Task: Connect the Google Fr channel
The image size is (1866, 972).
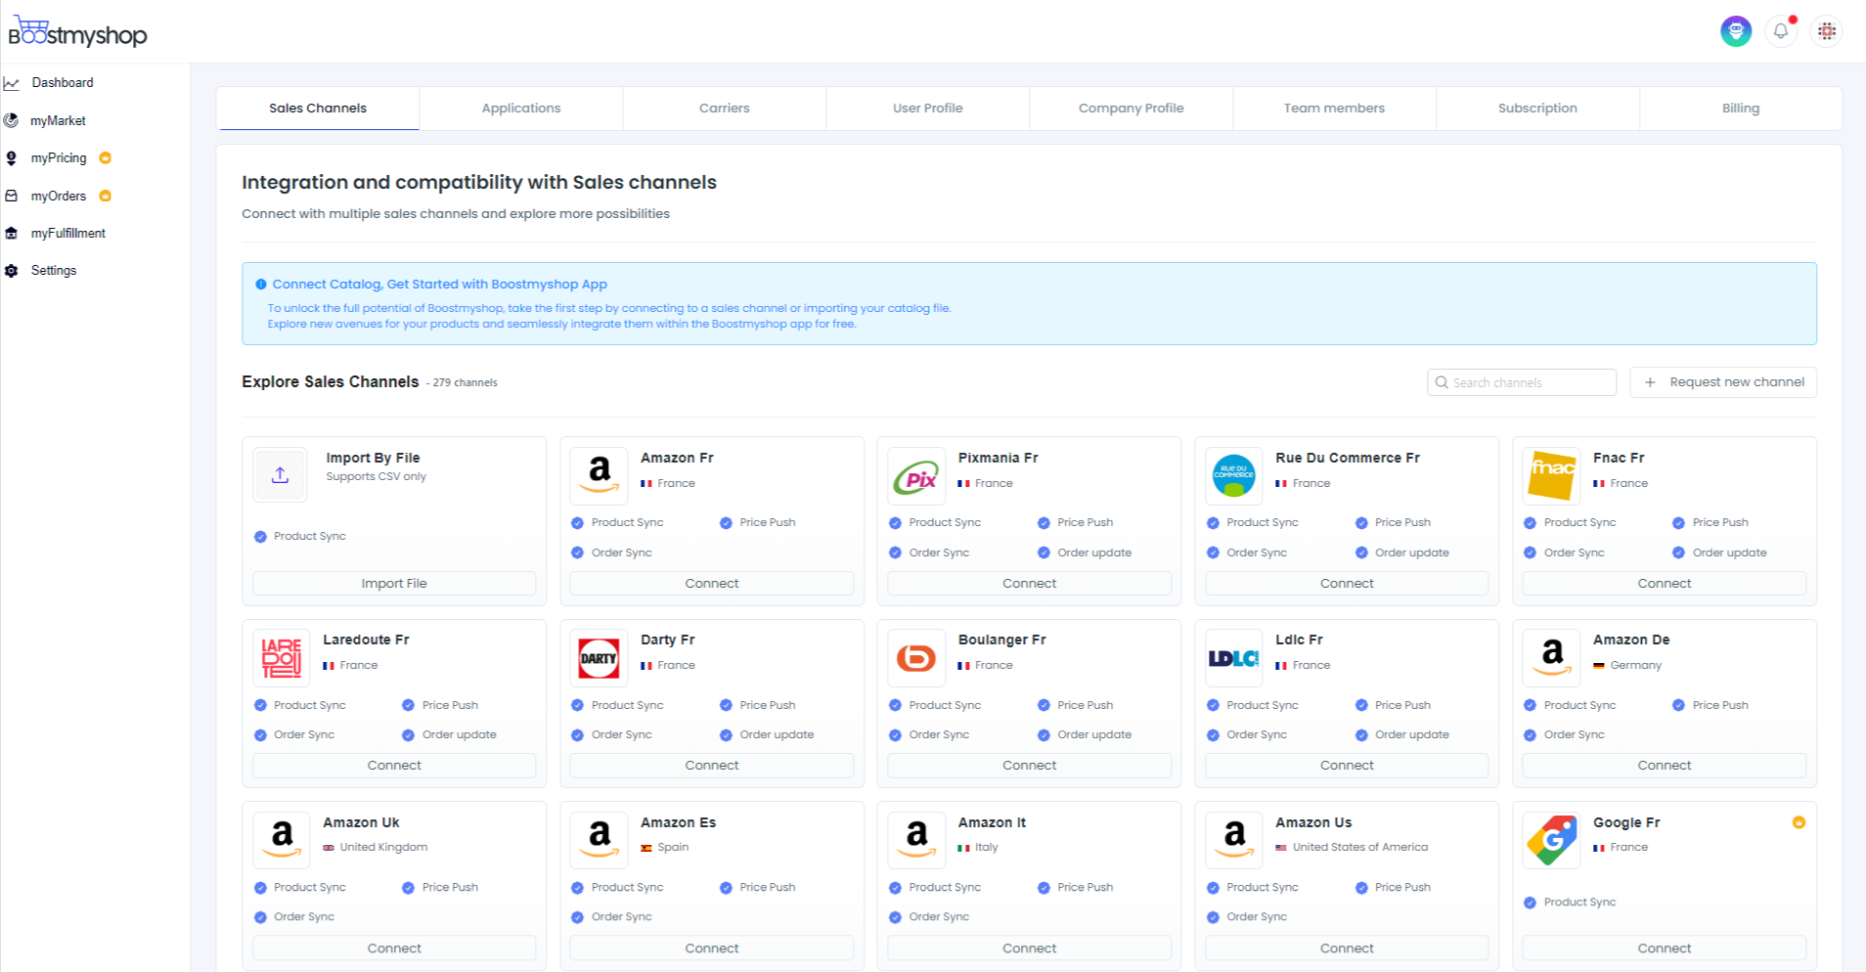Action: (x=1665, y=949)
